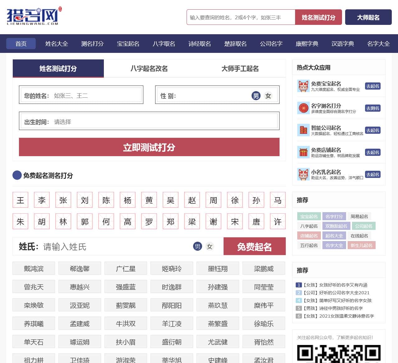Click the 名字测名打分 red seal icon
The image size is (398, 363).
[303, 108]
